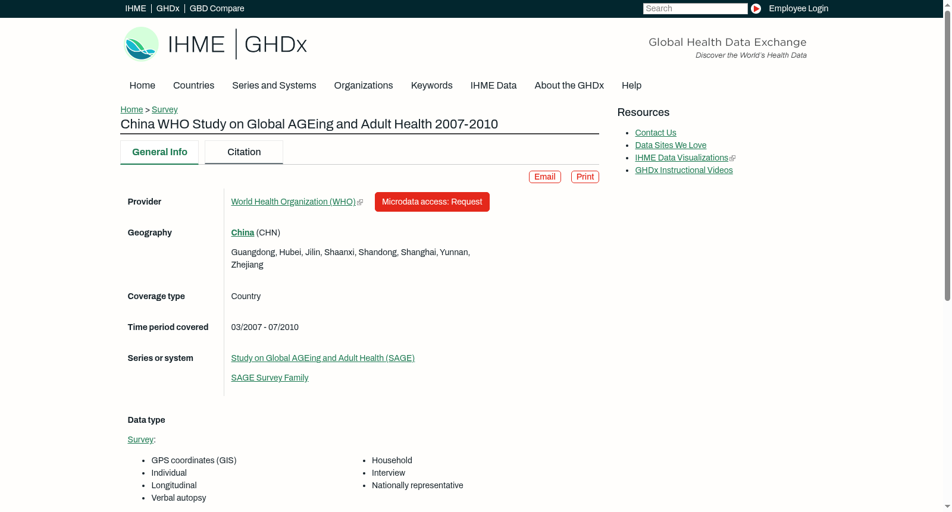Open Study on Global AGEing and Adult Health (SAGE) link
Viewport: 952px width, 512px height.
(323, 358)
